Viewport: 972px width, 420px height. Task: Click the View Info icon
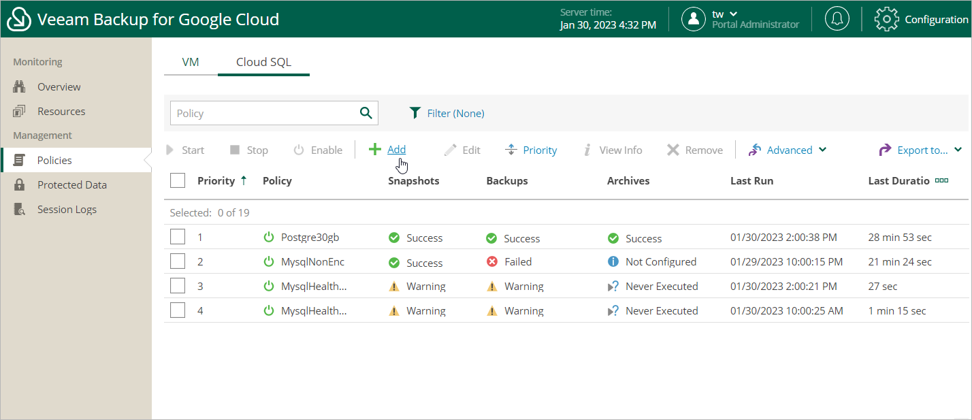click(x=587, y=150)
